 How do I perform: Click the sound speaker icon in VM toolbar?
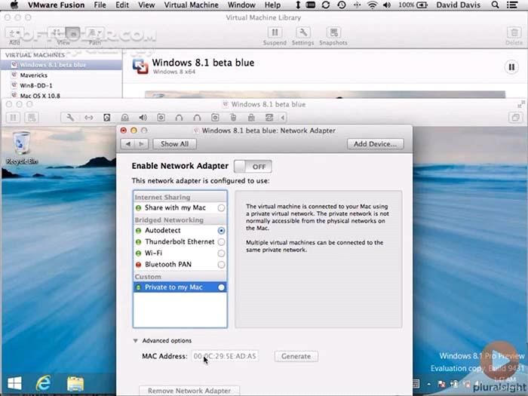point(143,118)
